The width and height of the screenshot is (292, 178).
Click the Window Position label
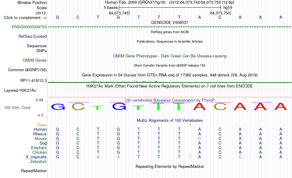click(32, 2)
